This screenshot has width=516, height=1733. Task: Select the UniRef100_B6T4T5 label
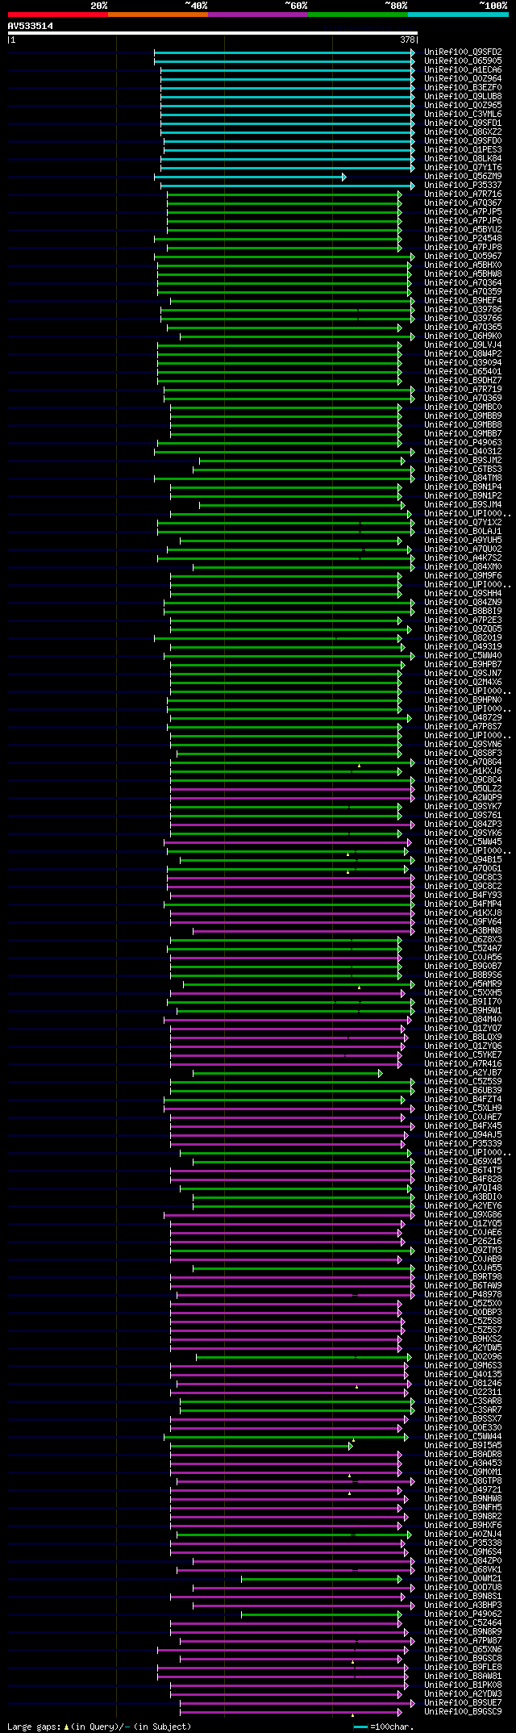point(463,1171)
